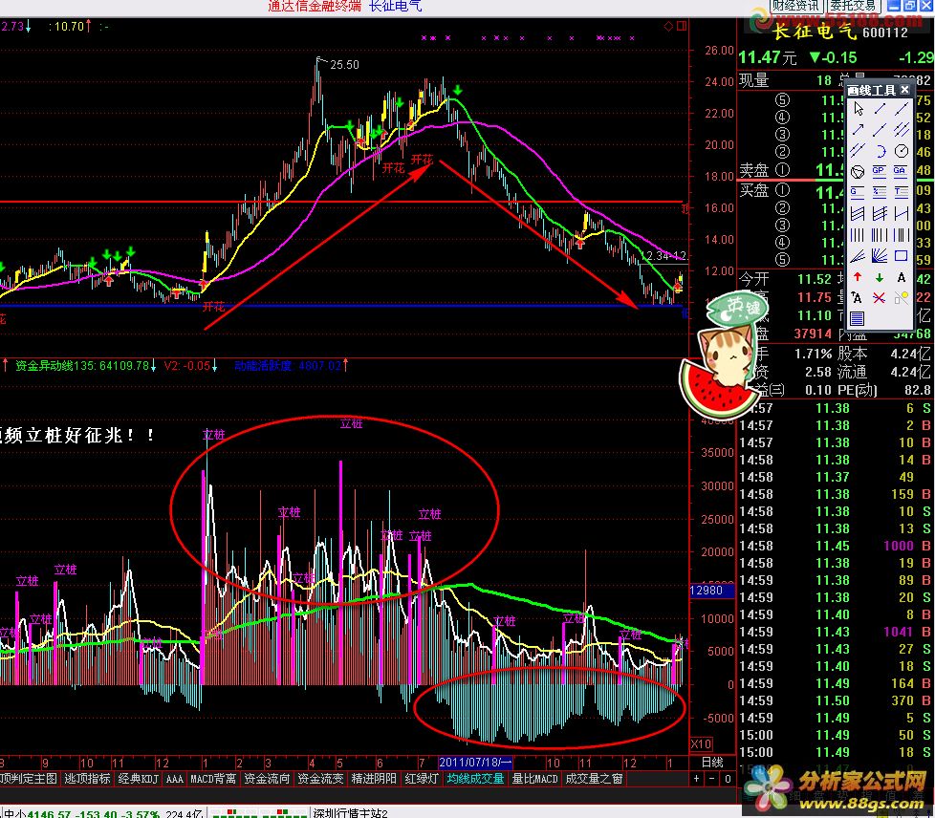Select the text A annotation tool
The height and width of the screenshot is (818, 935).
tap(902, 277)
